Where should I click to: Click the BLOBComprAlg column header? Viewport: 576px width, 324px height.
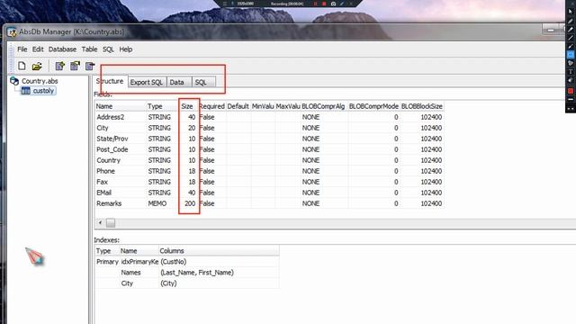click(324, 106)
